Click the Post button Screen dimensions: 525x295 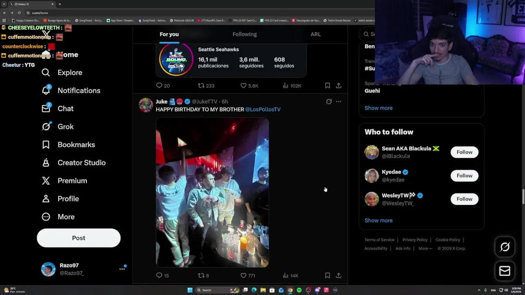pyautogui.click(x=79, y=238)
